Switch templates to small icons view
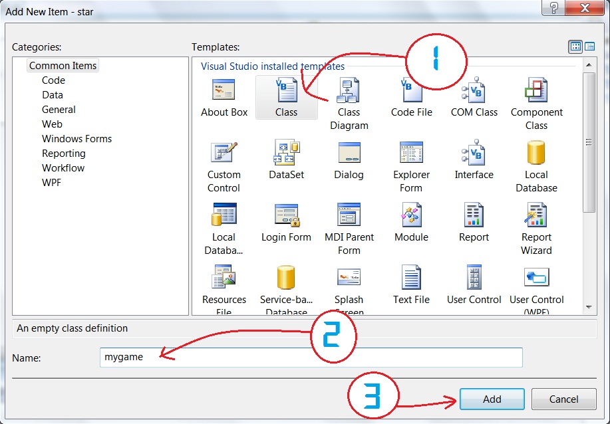The image size is (610, 424). (x=590, y=47)
